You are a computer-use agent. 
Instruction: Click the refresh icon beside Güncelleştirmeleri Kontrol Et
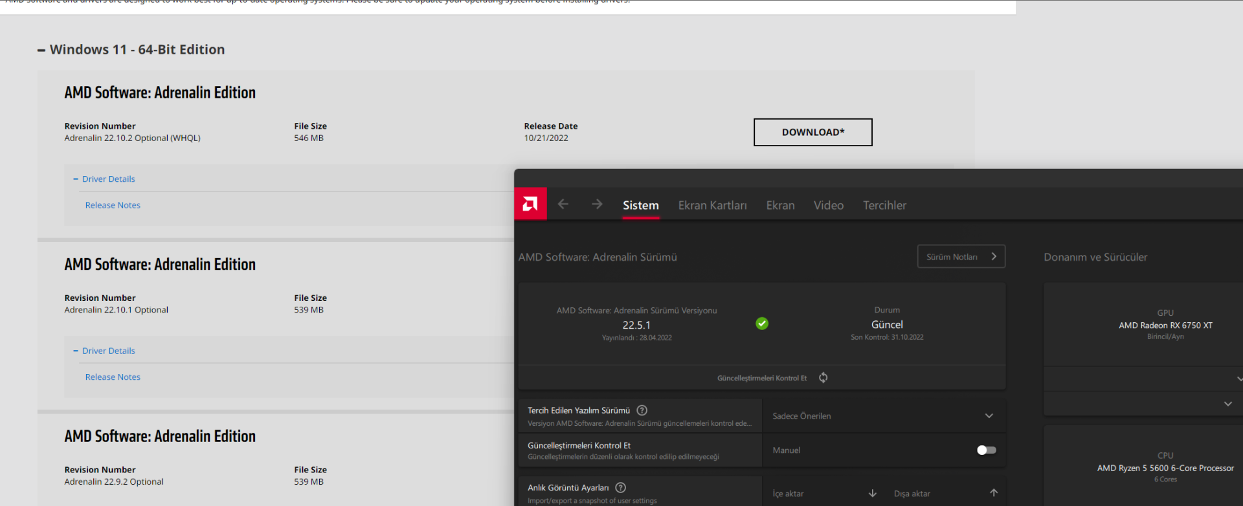click(823, 378)
